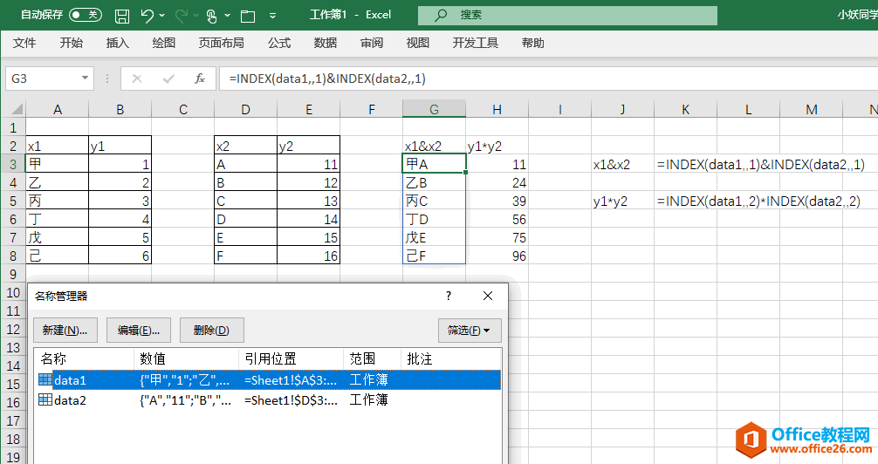Select cell D8 containing F
Screen dimensions: 878x464
(x=246, y=256)
